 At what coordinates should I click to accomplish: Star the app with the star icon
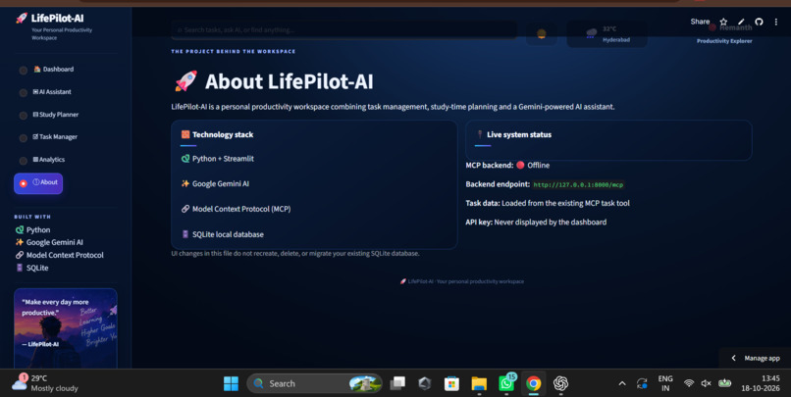tap(723, 22)
